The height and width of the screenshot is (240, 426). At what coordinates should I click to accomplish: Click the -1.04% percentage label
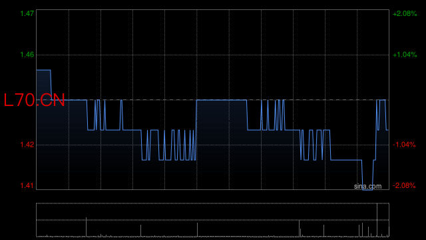[x=404, y=145]
